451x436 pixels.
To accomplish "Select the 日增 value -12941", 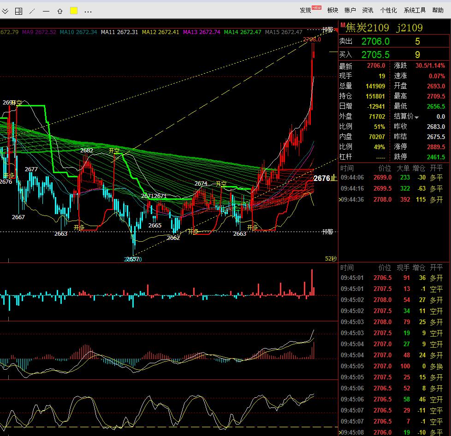I will pos(376,106).
